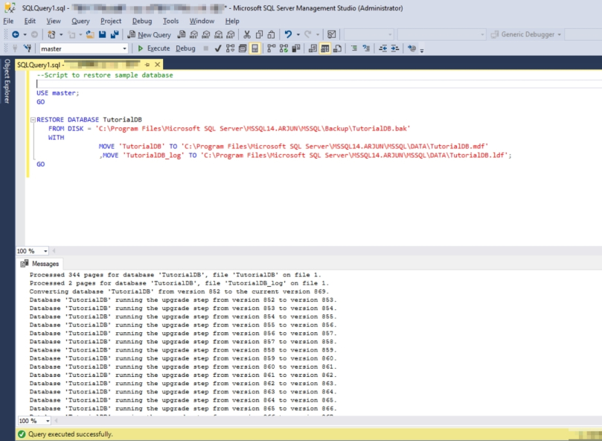Click the Specify Values for Template Parameters icon
The height and width of the screenshot is (441, 602).
(x=412, y=48)
